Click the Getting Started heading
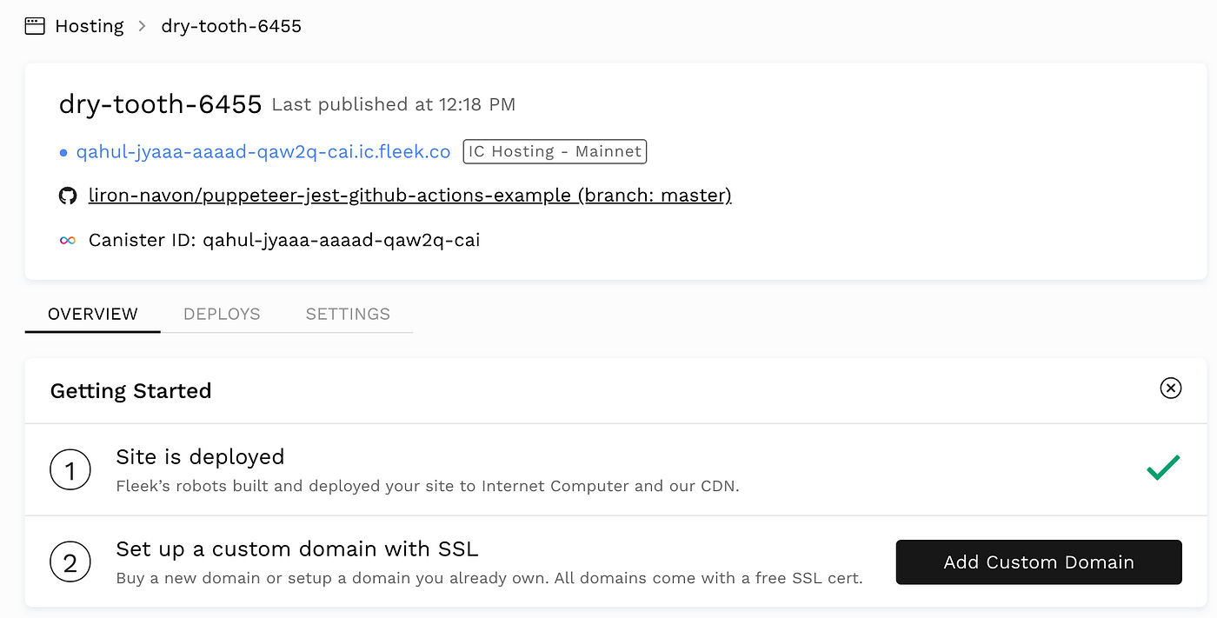Screen dimensions: 1217x618 click(131, 391)
